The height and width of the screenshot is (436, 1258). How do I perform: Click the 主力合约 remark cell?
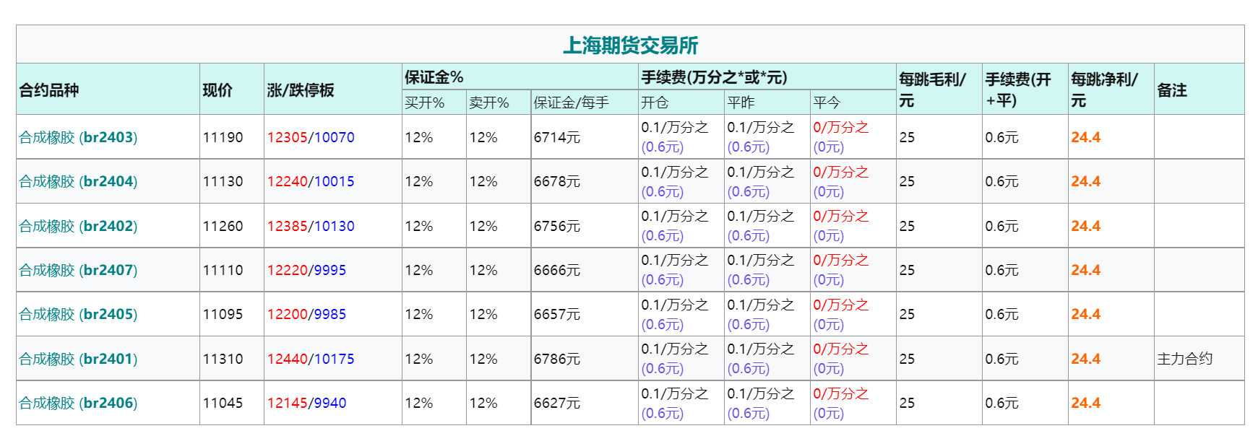pyautogui.click(x=1184, y=359)
